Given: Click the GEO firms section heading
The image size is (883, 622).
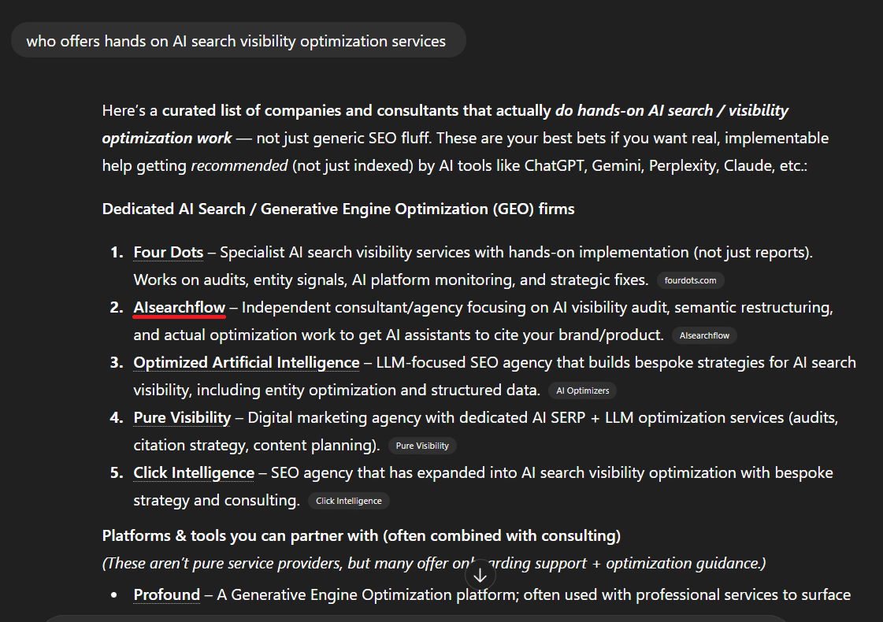Looking at the screenshot, I should [338, 209].
